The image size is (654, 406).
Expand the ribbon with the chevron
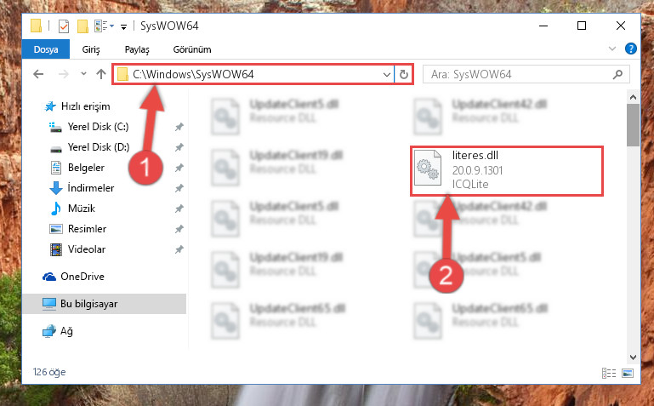tap(611, 49)
